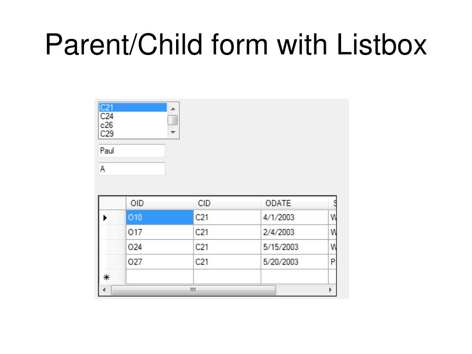Click the highlighted C21 list item
The image size is (472, 354).
[x=133, y=107]
